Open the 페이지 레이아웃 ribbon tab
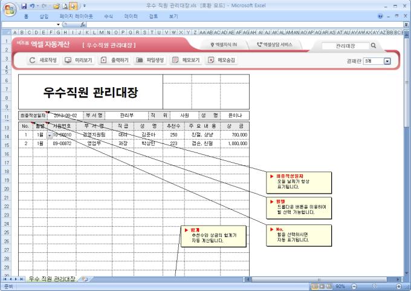This screenshot has width=411, height=291. pyautogui.click(x=76, y=16)
